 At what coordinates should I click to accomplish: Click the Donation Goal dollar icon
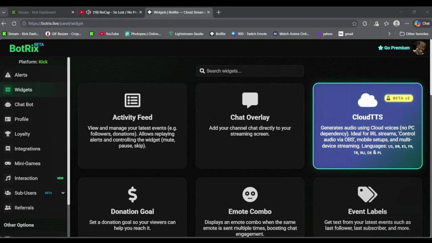click(132, 194)
